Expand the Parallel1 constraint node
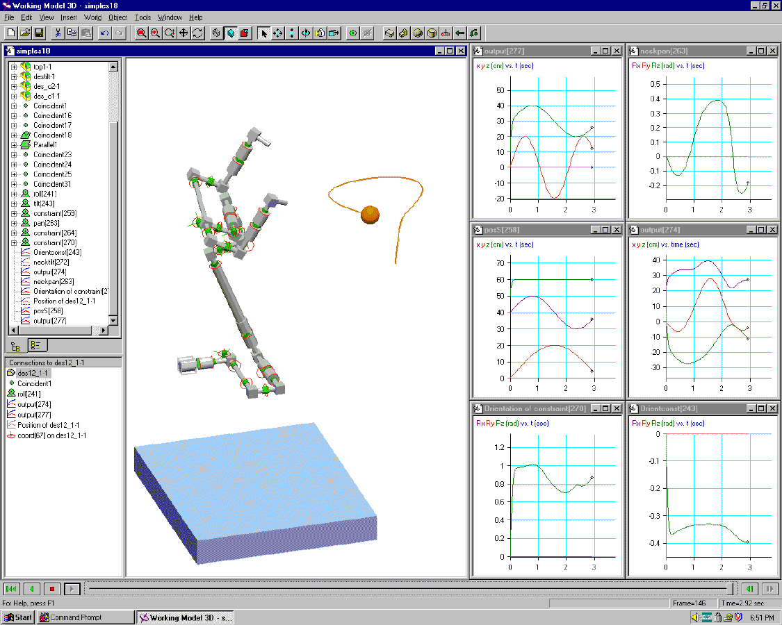The width and height of the screenshot is (782, 625). point(14,144)
